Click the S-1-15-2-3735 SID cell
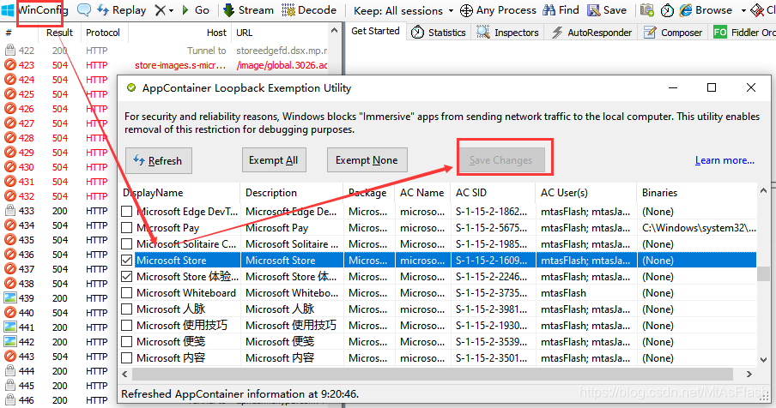 tap(491, 293)
